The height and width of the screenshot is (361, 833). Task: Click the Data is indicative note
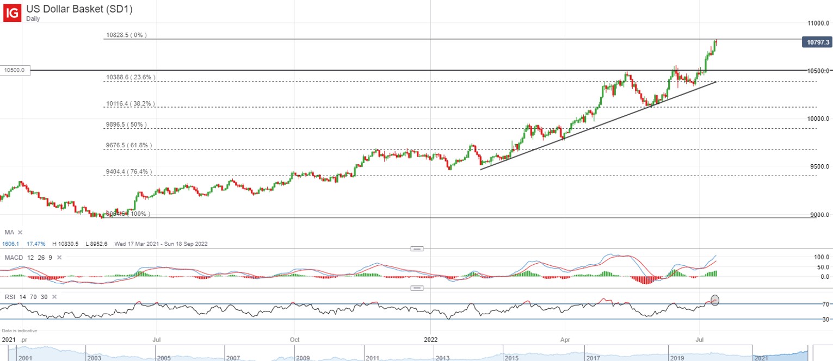coord(20,331)
